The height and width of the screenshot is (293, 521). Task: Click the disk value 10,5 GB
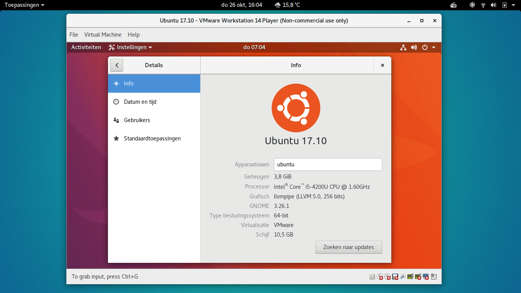(283, 235)
